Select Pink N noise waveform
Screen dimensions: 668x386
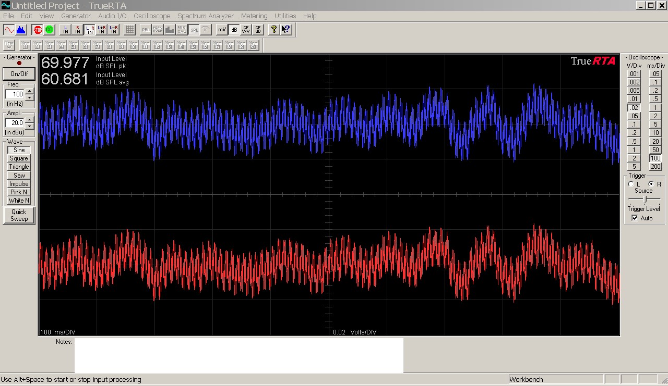pos(19,192)
